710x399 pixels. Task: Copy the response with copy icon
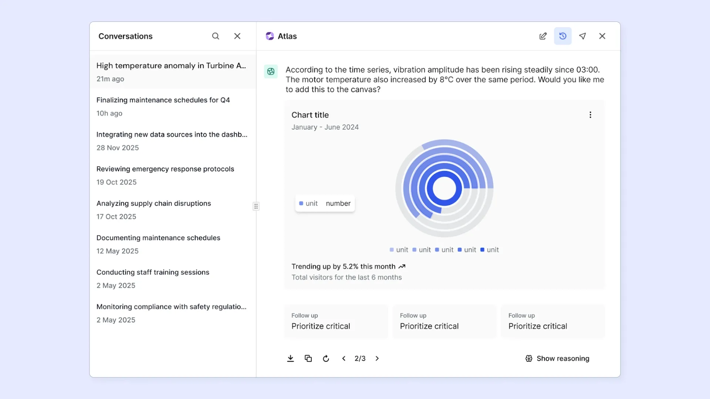308,358
